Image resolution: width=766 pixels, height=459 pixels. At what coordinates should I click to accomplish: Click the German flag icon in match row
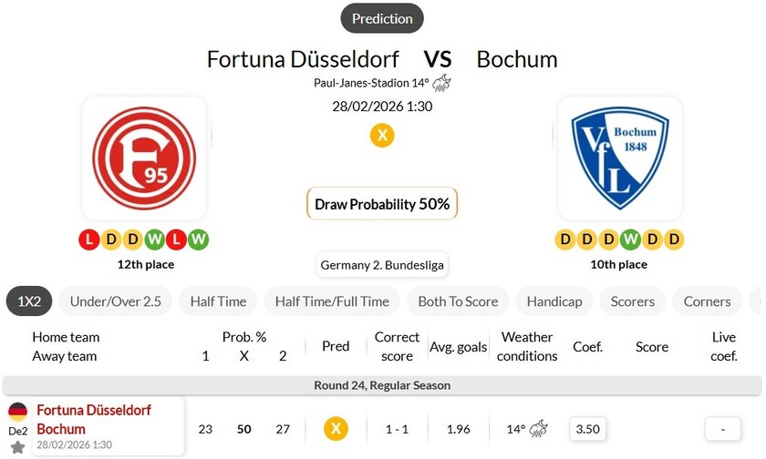tap(18, 413)
